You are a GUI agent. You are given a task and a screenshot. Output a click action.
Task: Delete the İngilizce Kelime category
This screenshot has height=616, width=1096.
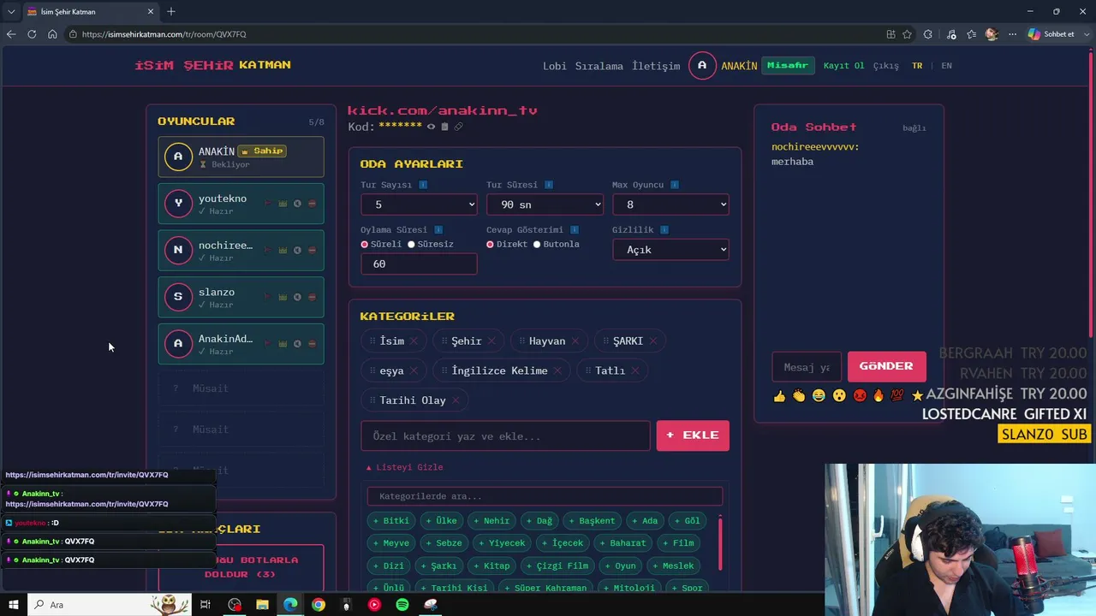(x=557, y=371)
